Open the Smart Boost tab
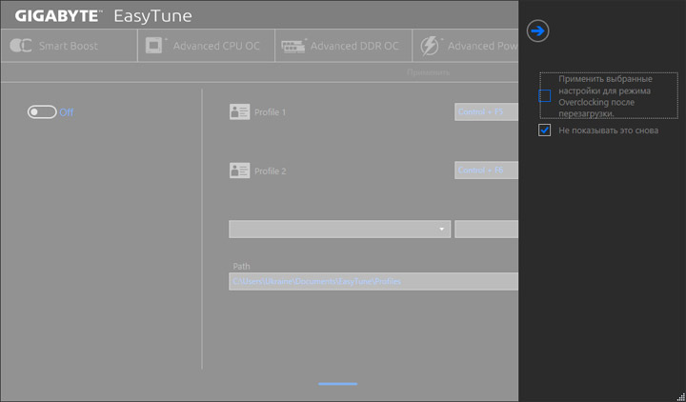Screen dimensions: 686x402 click(x=70, y=46)
